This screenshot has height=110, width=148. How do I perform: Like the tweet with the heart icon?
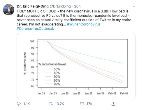tap(82, 104)
